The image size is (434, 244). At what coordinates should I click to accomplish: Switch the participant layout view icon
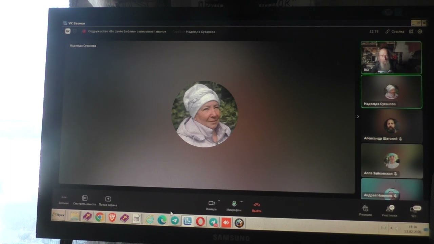(x=411, y=32)
